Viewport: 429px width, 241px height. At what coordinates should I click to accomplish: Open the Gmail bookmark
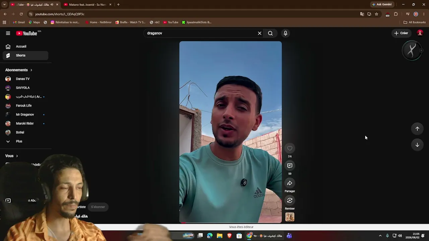click(x=19, y=22)
